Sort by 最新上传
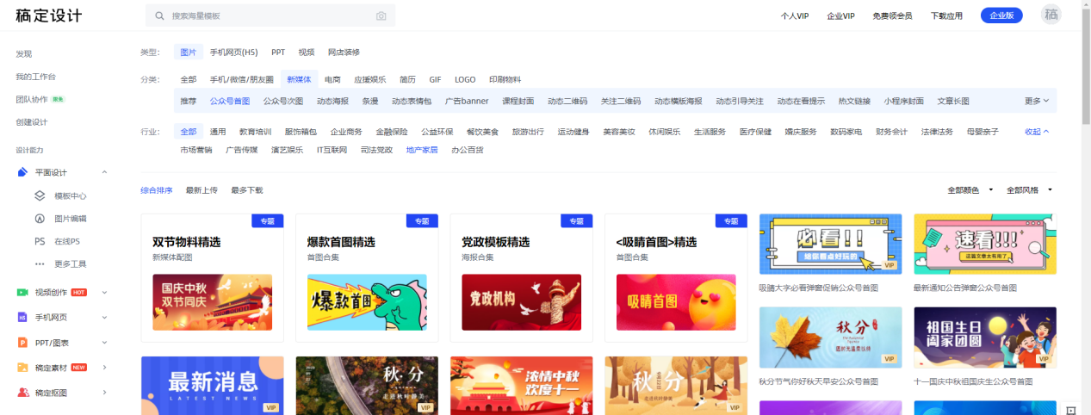 pyautogui.click(x=201, y=189)
